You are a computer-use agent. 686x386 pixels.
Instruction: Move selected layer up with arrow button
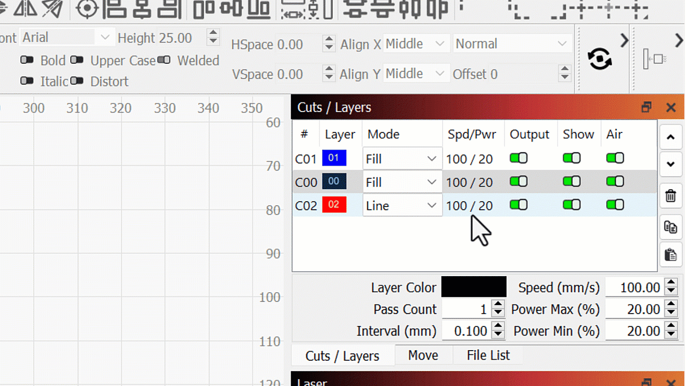(670, 137)
